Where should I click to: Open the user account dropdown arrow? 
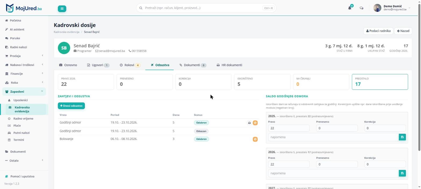pos(409,8)
